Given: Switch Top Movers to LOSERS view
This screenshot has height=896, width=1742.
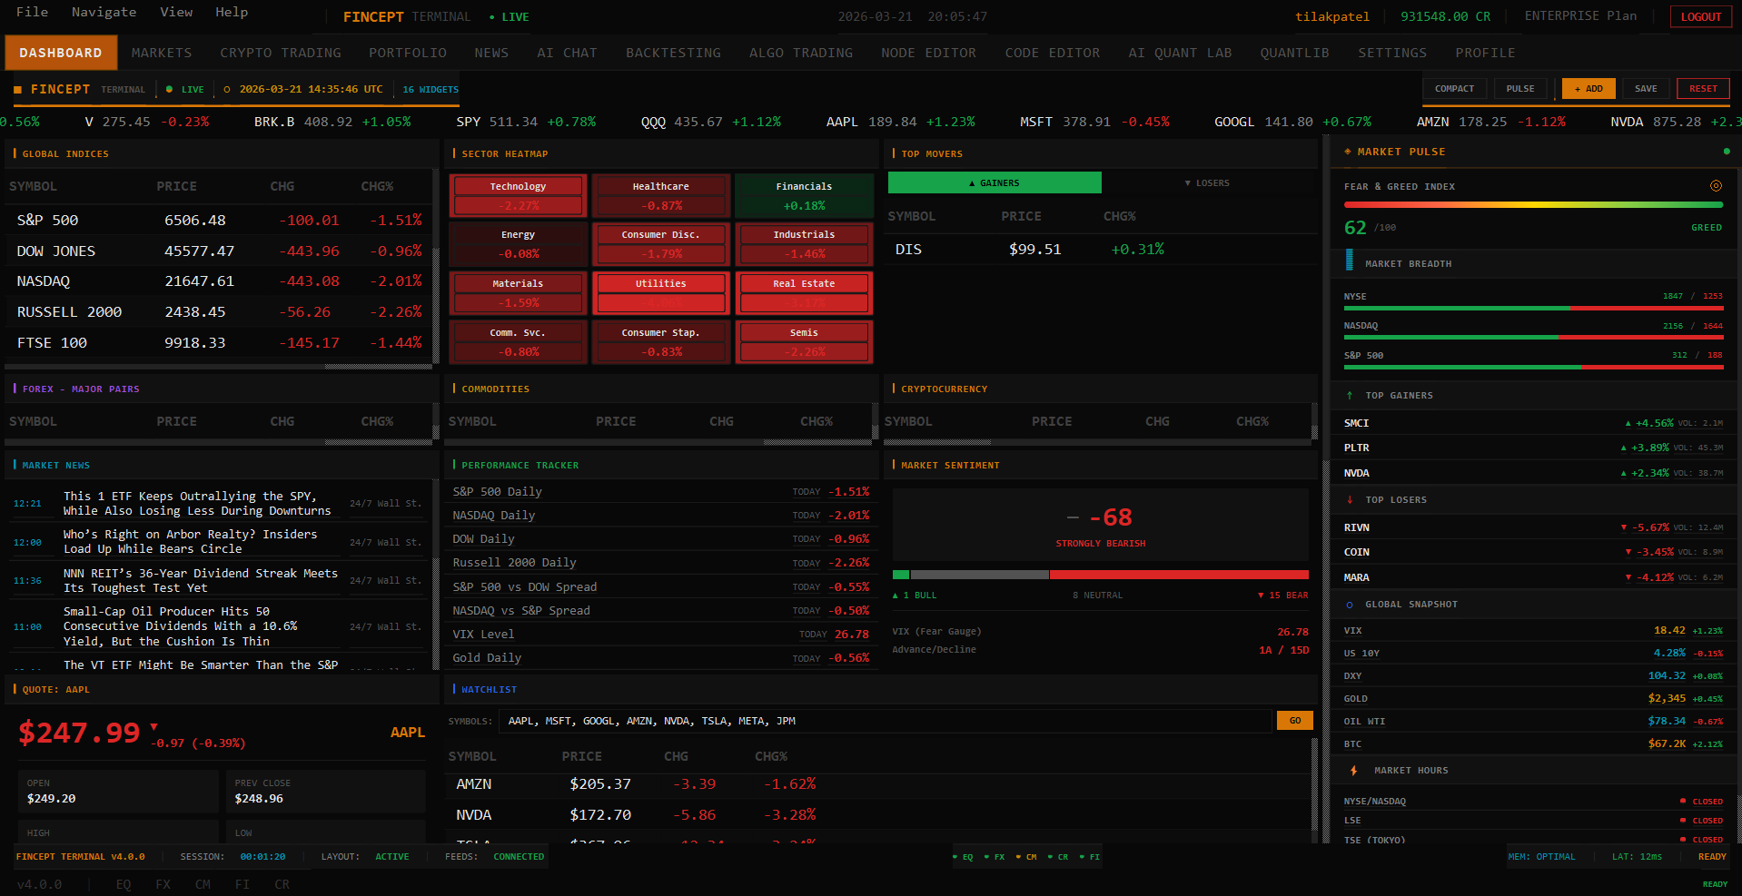Looking at the screenshot, I should click(1208, 182).
